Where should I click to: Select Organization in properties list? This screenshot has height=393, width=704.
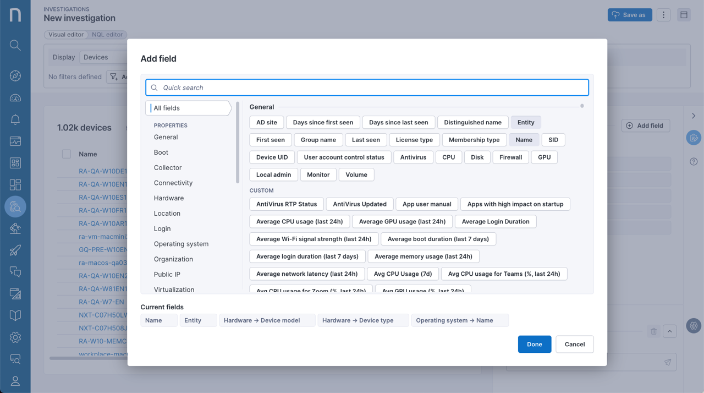tap(173, 259)
